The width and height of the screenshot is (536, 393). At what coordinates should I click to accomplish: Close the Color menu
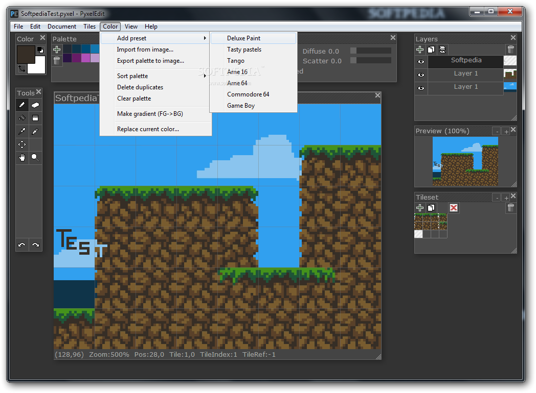[110, 26]
